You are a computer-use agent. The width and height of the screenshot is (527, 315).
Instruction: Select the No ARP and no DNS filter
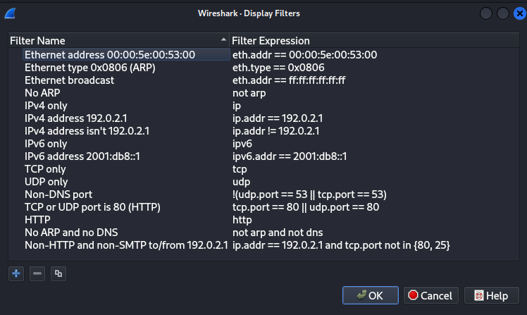coord(71,233)
